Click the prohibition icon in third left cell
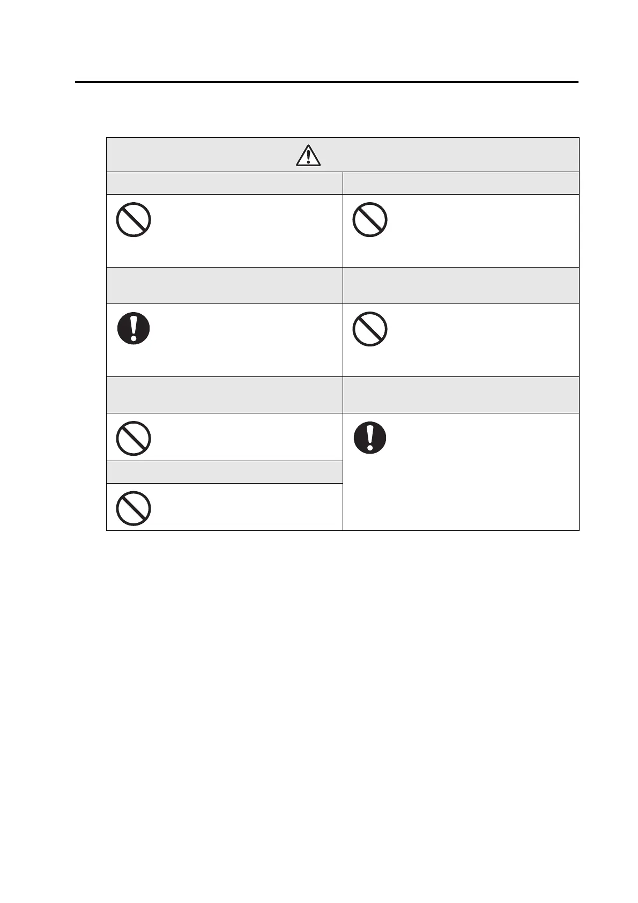 click(x=133, y=439)
